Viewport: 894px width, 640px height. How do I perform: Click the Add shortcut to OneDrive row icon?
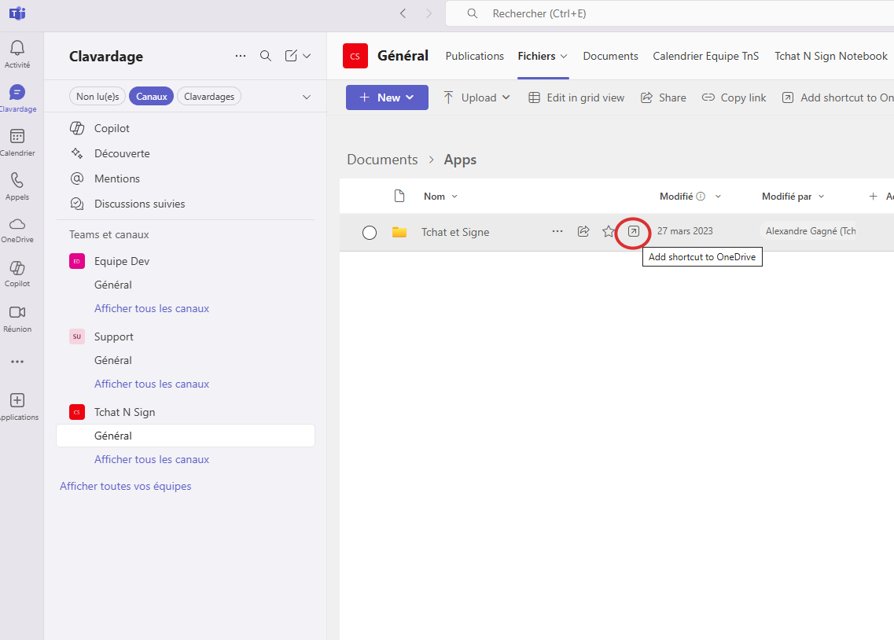pyautogui.click(x=634, y=231)
